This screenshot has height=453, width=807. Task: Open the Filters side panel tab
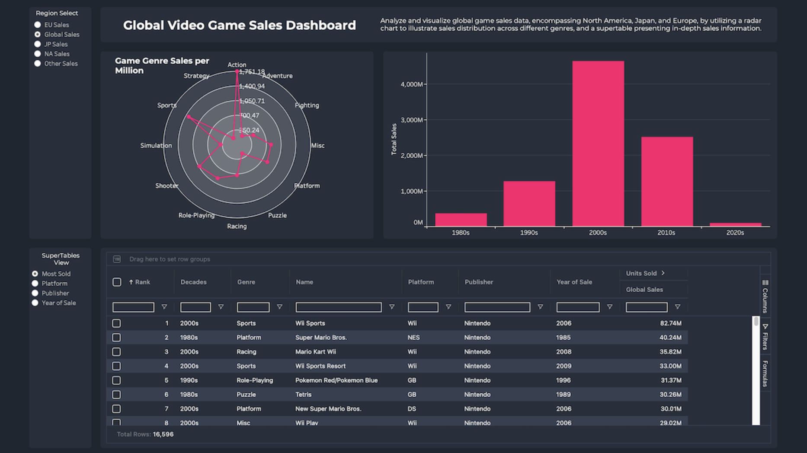pos(765,336)
